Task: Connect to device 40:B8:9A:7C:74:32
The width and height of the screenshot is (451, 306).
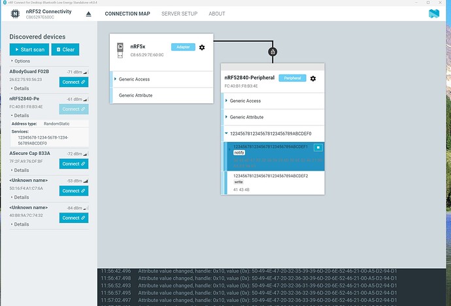Action: pos(74,218)
